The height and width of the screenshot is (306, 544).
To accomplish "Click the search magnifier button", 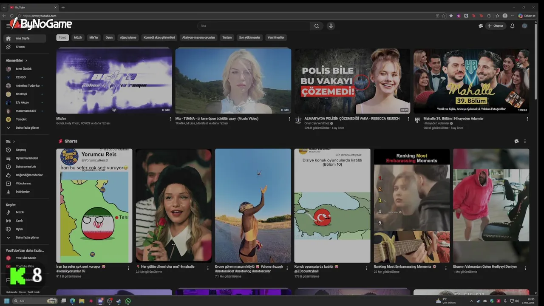I will (317, 26).
